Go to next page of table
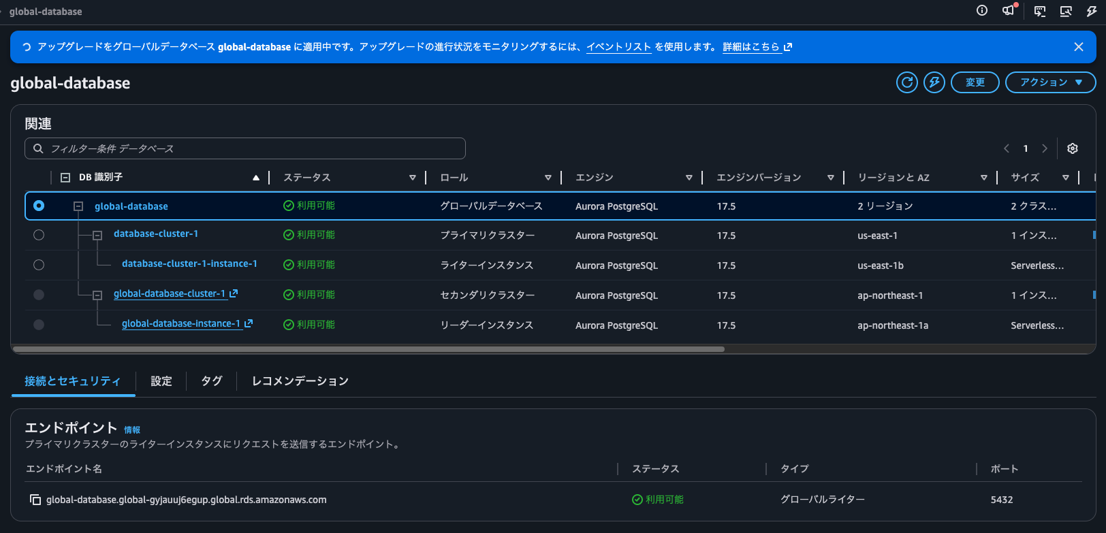Screen dimensions: 1106x533 pyautogui.click(x=1045, y=148)
